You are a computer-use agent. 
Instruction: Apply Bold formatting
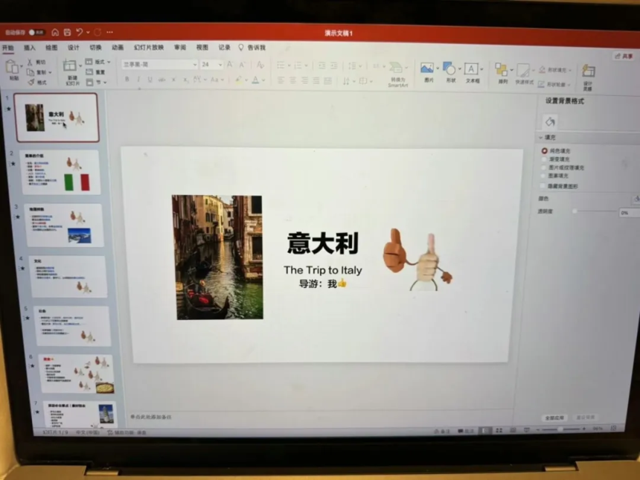pyautogui.click(x=127, y=79)
